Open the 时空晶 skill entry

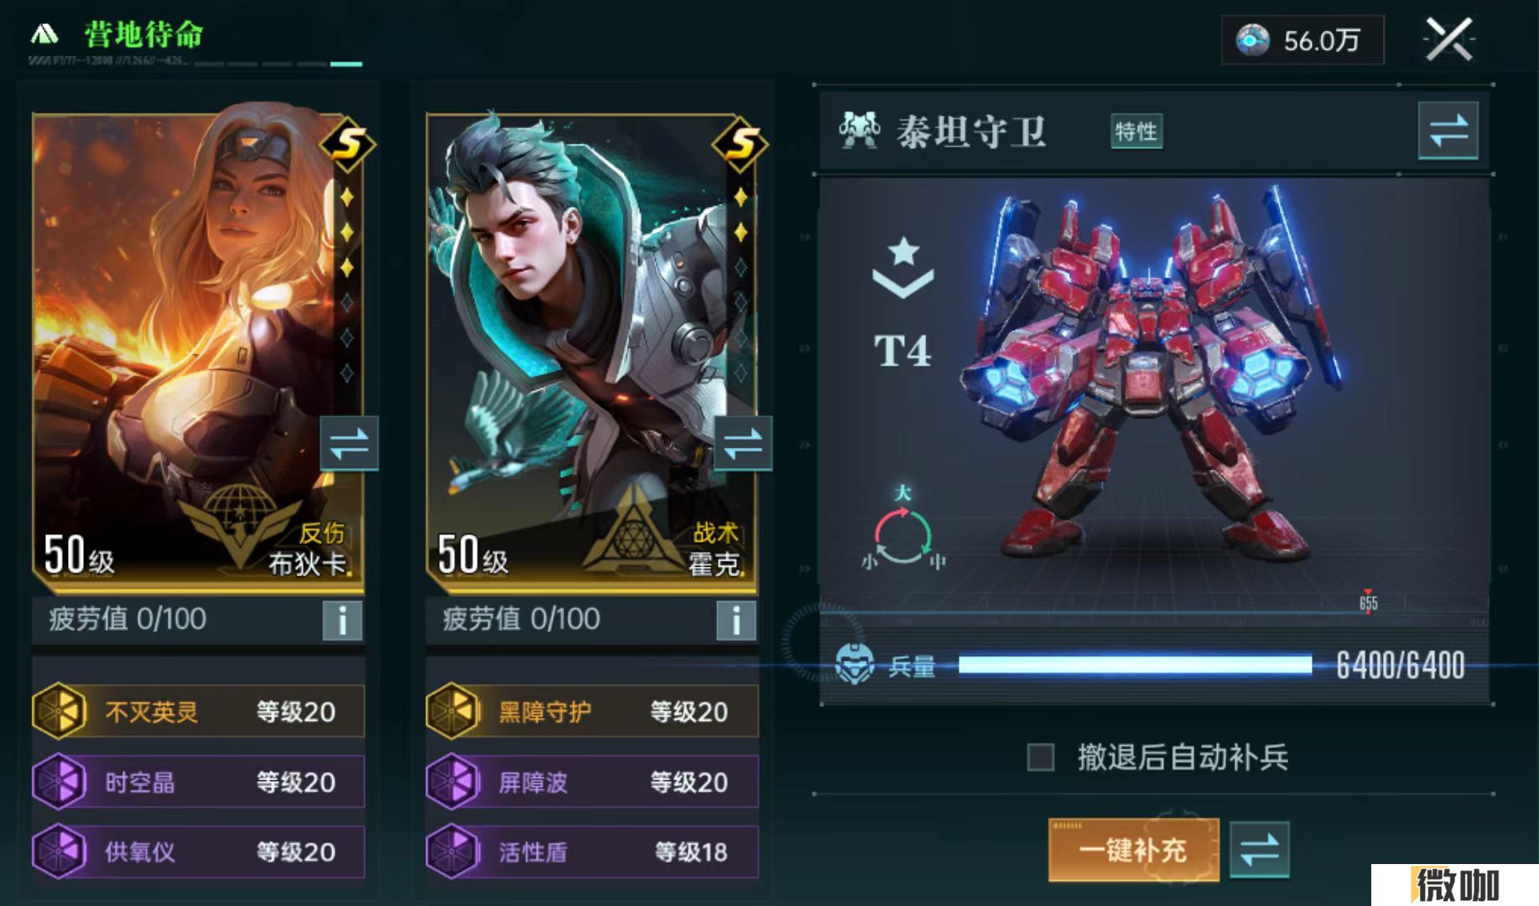point(198,782)
